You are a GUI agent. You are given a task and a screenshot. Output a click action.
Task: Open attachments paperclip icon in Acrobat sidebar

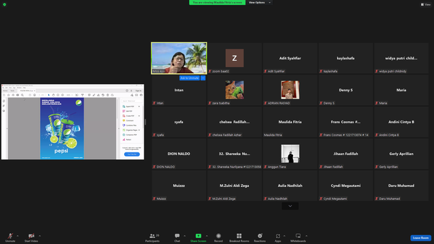(3, 106)
